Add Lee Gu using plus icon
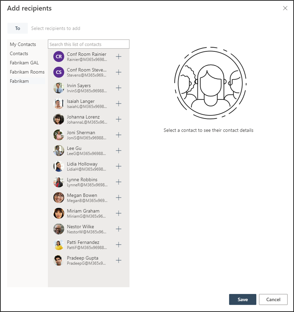Viewport: 294px width, 312px height. pos(119,151)
